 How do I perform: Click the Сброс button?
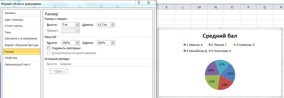click(59, 71)
